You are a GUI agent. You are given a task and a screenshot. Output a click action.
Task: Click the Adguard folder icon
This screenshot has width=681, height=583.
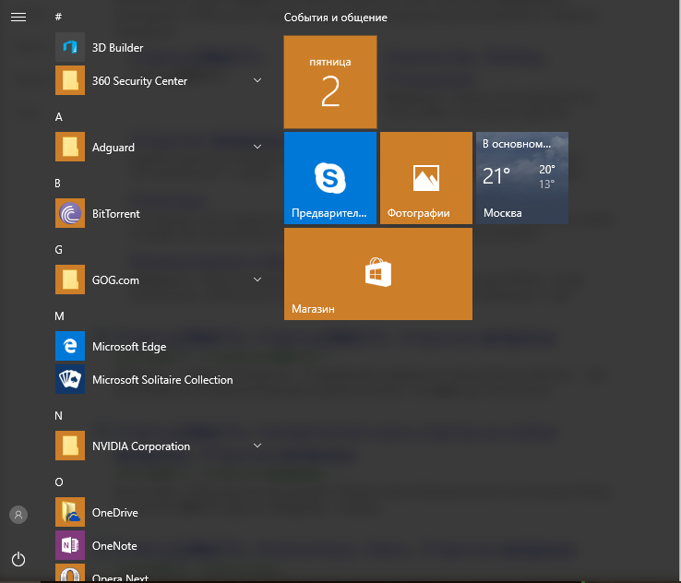70,147
